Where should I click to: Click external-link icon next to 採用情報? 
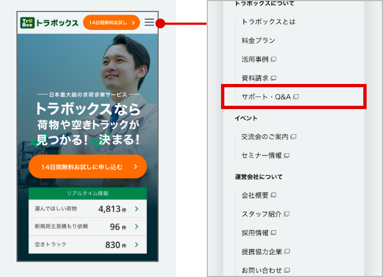(274, 233)
